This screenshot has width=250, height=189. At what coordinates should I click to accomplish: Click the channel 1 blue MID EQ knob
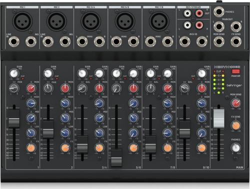click(31, 118)
